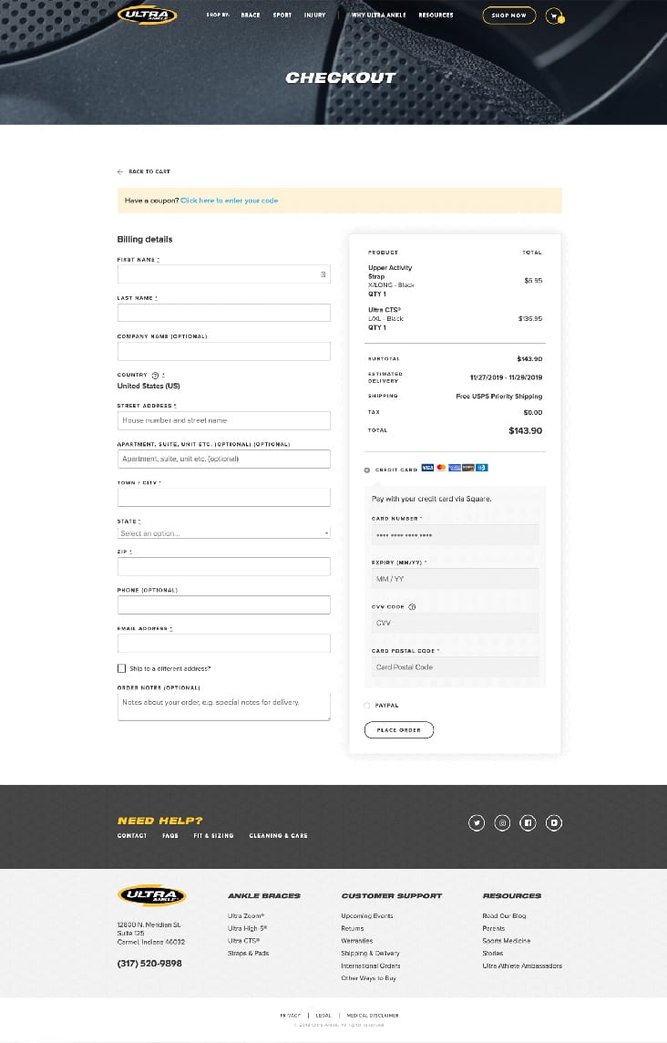Open the YouTube social icon

click(x=554, y=823)
